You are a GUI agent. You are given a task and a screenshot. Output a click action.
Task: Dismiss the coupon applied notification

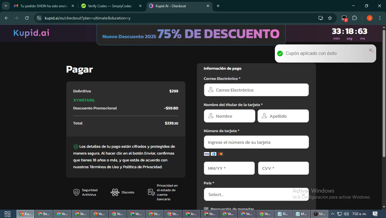pyautogui.click(x=371, y=50)
